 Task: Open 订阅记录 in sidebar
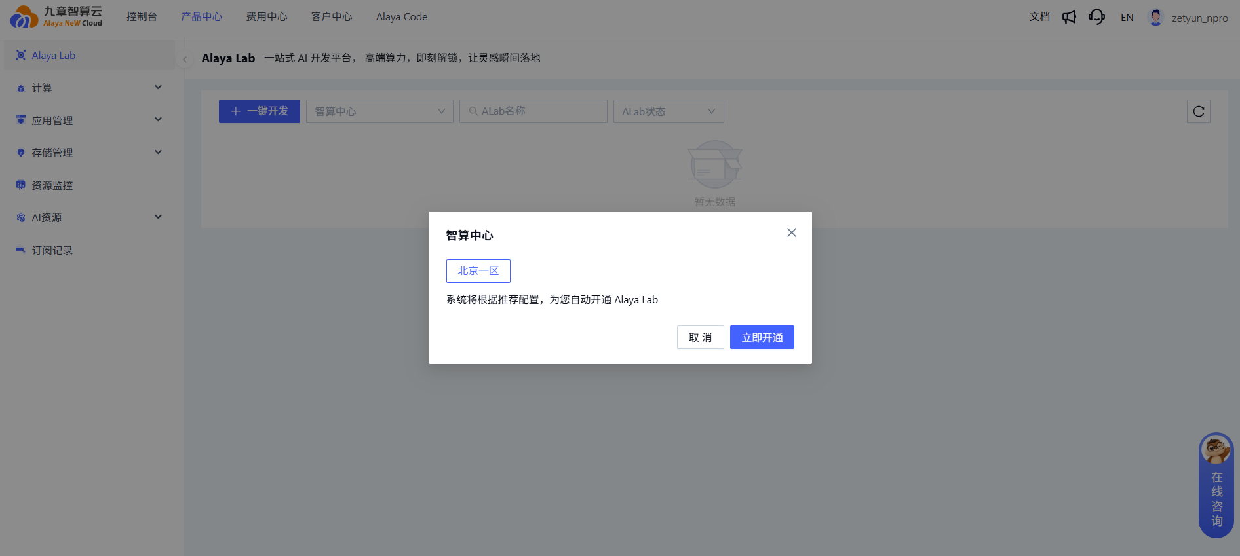(90, 250)
